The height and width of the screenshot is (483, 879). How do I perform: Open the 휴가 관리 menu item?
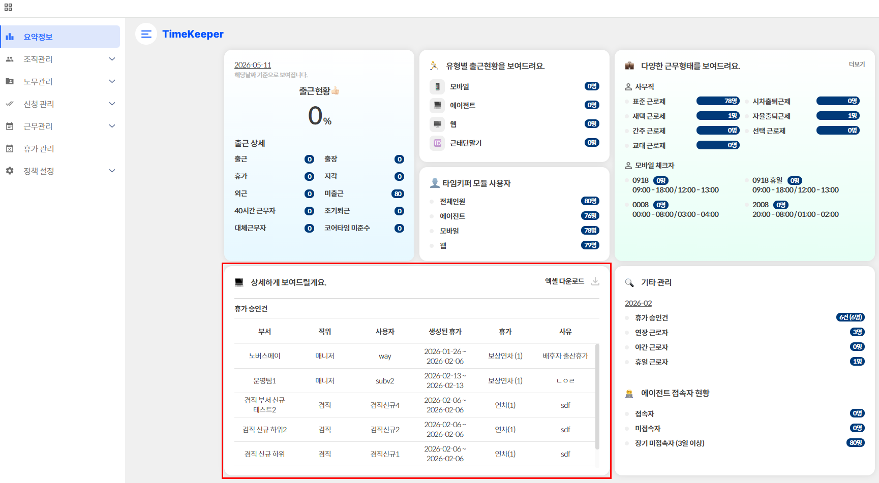[60, 148]
